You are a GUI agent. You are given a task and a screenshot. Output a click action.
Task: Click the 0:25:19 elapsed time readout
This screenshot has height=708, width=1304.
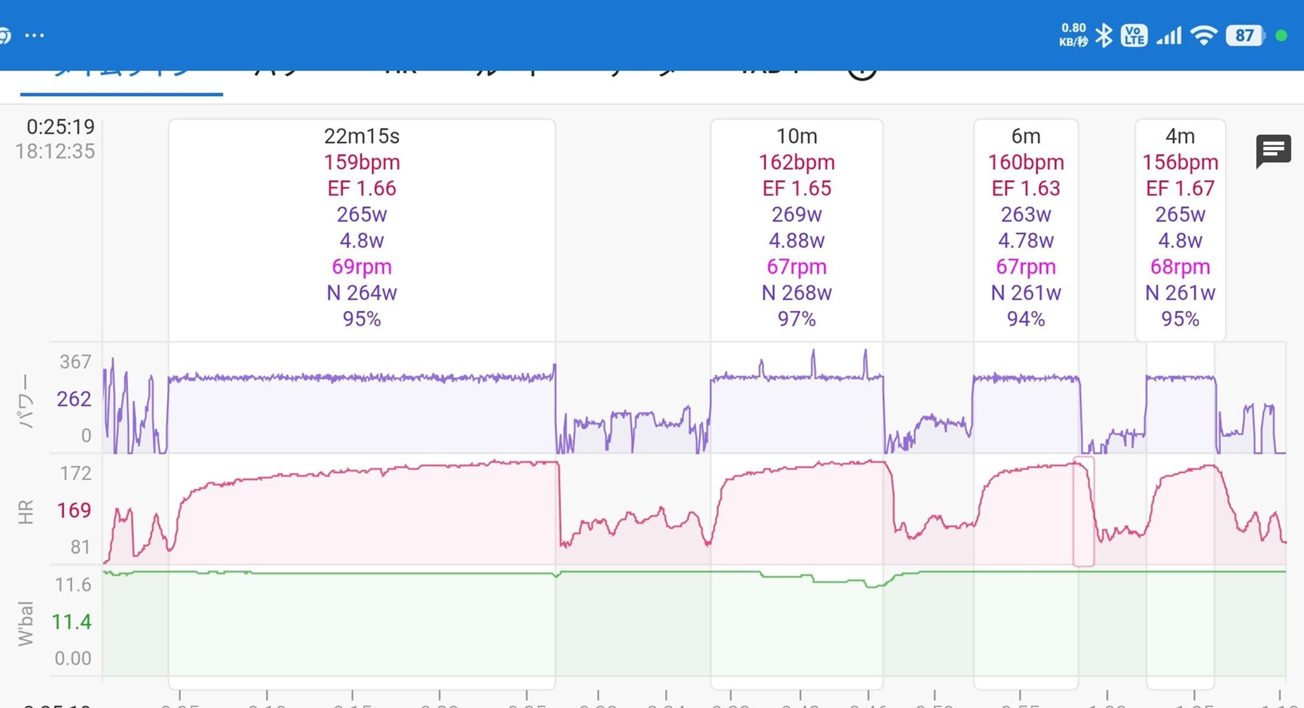click(x=60, y=127)
